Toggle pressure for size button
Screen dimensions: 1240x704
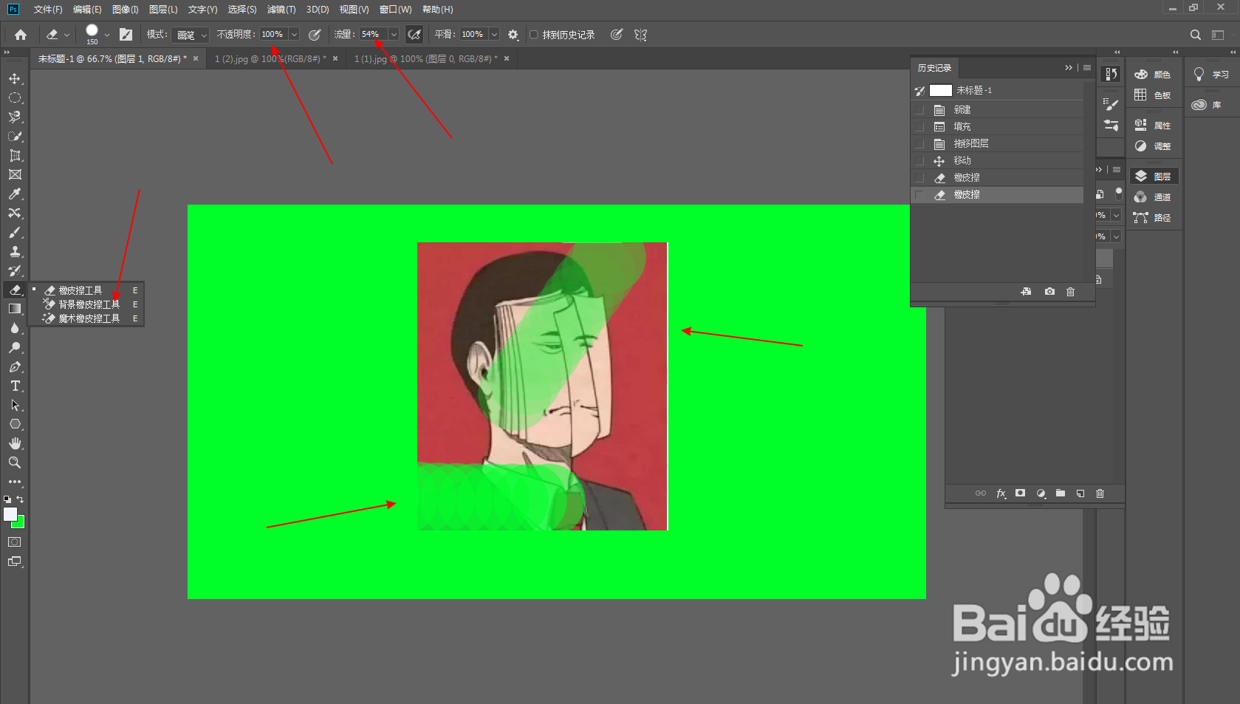[x=617, y=35]
